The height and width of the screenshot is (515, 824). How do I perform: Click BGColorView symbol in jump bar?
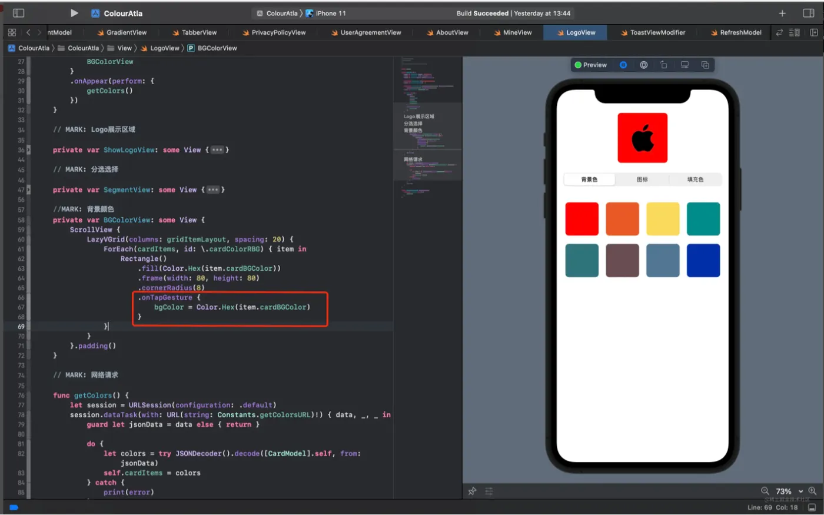pos(212,48)
